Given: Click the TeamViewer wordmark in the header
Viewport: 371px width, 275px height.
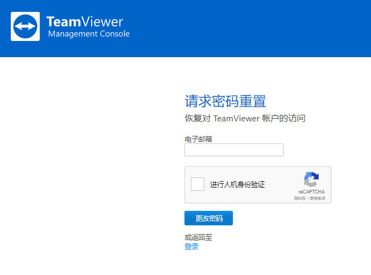Looking at the screenshot, I should coord(85,22).
